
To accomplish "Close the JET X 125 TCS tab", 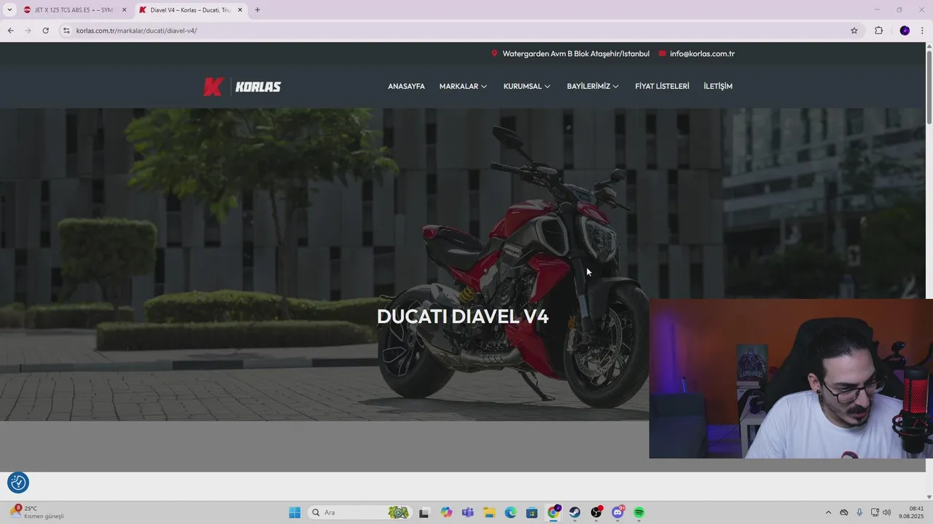I will click(124, 10).
